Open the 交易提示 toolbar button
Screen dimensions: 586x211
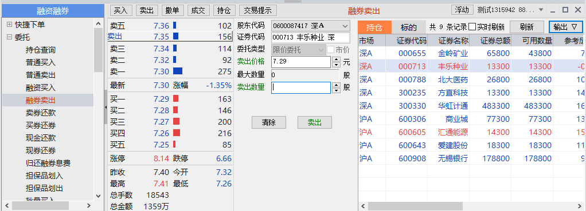(257, 10)
